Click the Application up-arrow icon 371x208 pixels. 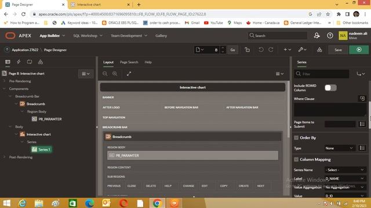click(7, 50)
